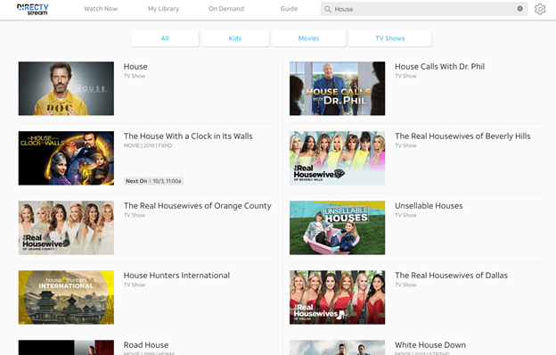Filter results by TV Shows
The image size is (556, 355).
[390, 38]
